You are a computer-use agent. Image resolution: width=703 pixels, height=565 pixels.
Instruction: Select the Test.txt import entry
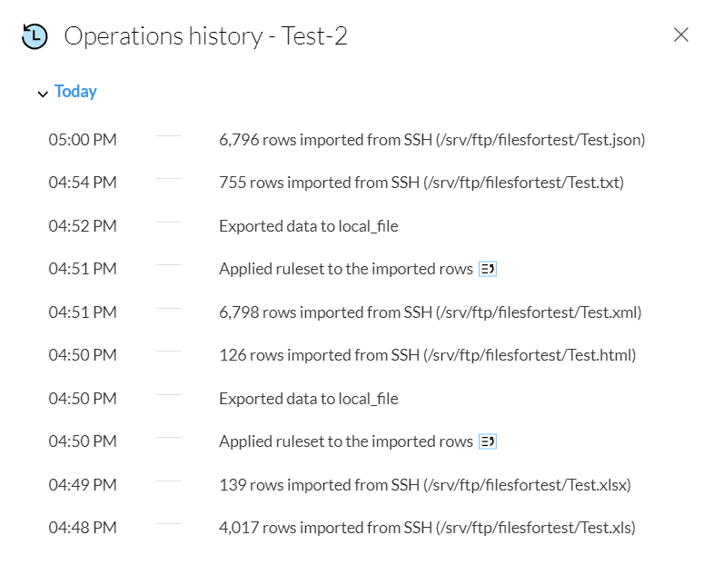click(421, 183)
